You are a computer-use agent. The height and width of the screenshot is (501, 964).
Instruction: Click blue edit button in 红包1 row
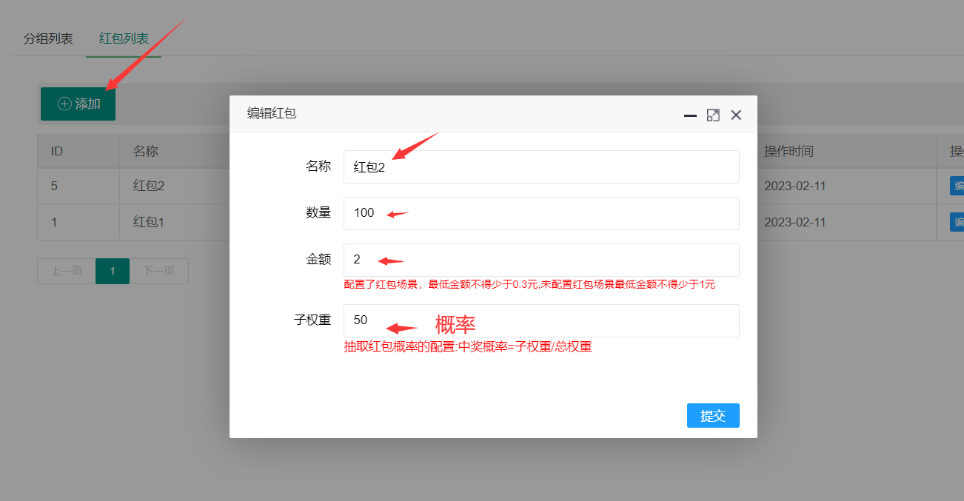(x=957, y=222)
